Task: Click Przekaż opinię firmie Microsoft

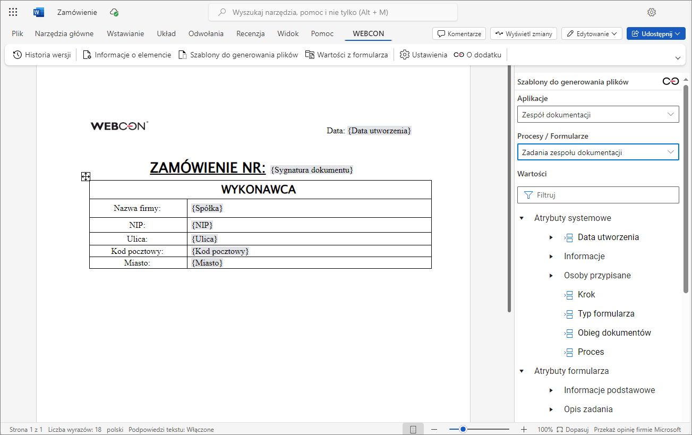Action: pos(637,429)
